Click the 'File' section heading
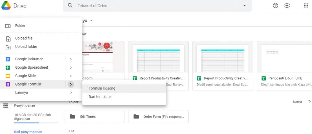 coord(71,131)
